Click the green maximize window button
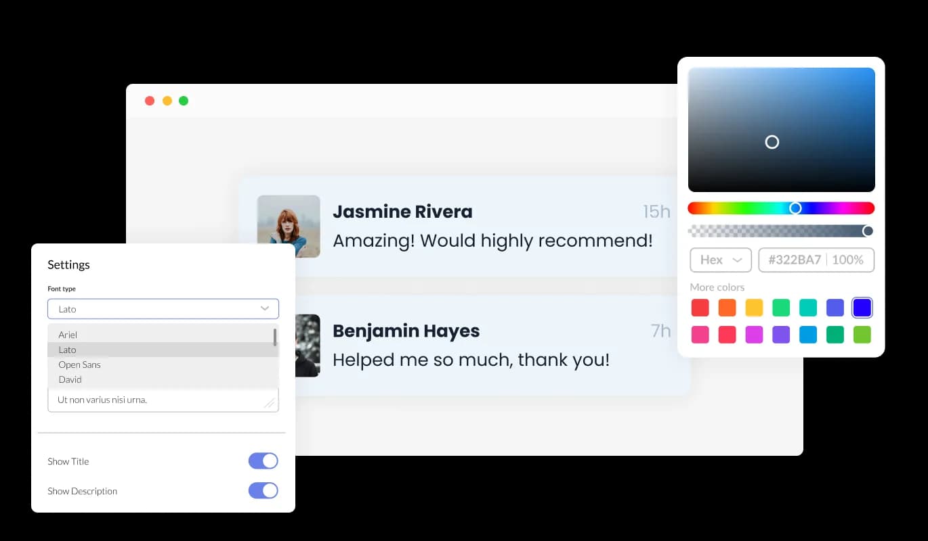This screenshot has width=928, height=541. (184, 101)
